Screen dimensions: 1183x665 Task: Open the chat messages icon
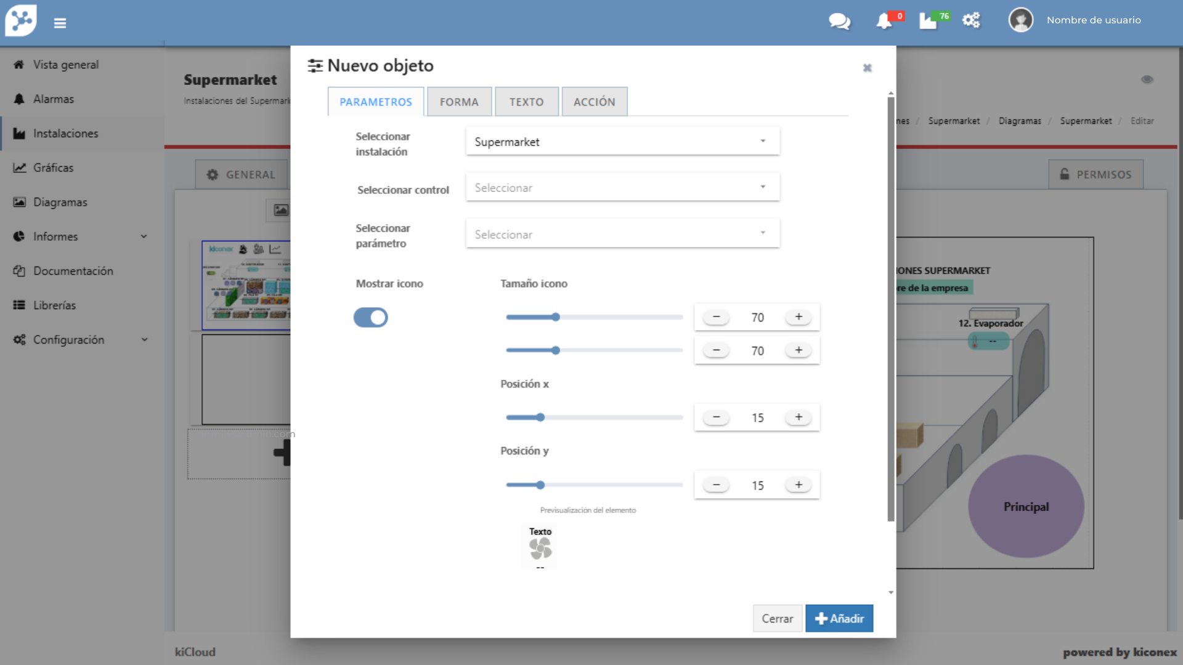tap(839, 21)
